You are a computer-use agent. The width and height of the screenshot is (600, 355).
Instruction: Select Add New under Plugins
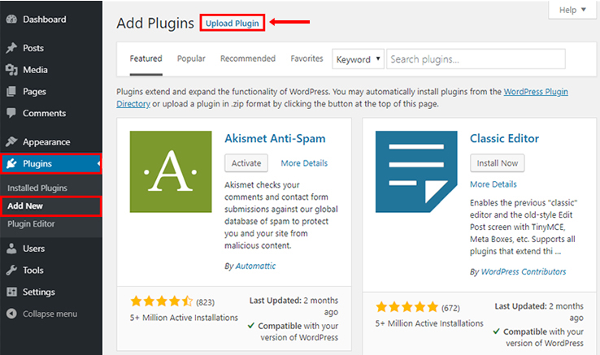click(x=25, y=206)
